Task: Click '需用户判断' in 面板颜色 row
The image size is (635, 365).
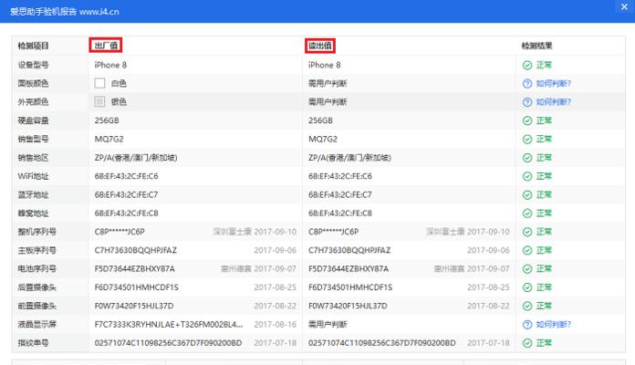Action: pyautogui.click(x=328, y=83)
